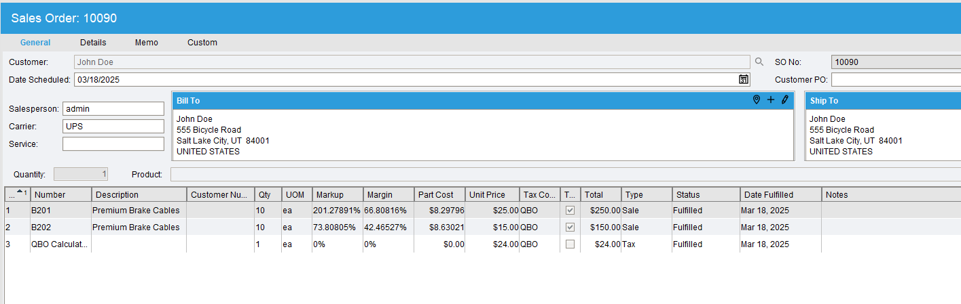Click the Ship To panel header
This screenshot has width=961, height=304.
tap(883, 100)
